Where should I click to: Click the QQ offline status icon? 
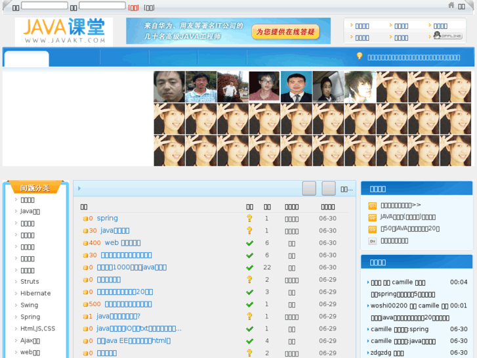(448, 36)
